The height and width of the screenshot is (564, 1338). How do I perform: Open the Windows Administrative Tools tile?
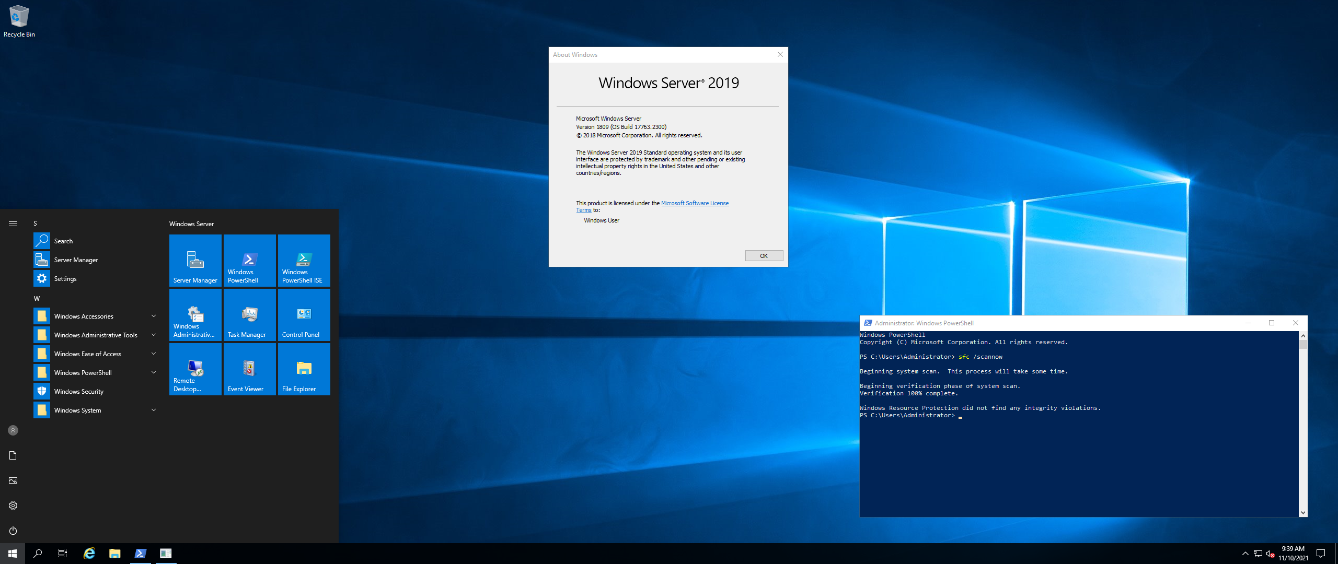[195, 314]
